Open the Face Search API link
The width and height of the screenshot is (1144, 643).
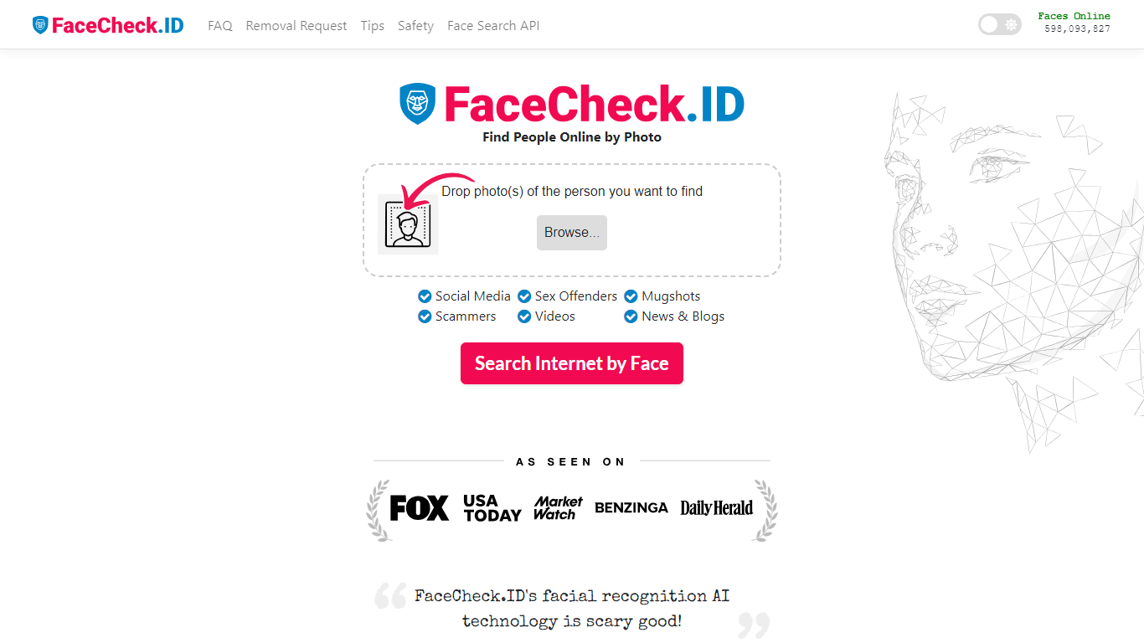pos(493,26)
